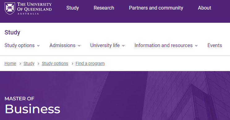The width and height of the screenshot is (230, 120).
Task: Click The University of Queensland wordmark text
Action: click(x=35, y=9)
